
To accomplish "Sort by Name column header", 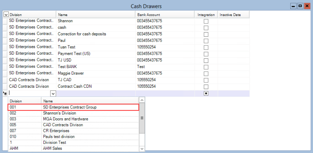I will pos(96,15).
